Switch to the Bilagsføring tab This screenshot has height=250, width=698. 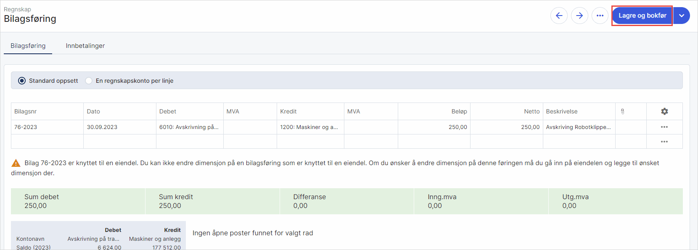point(28,46)
